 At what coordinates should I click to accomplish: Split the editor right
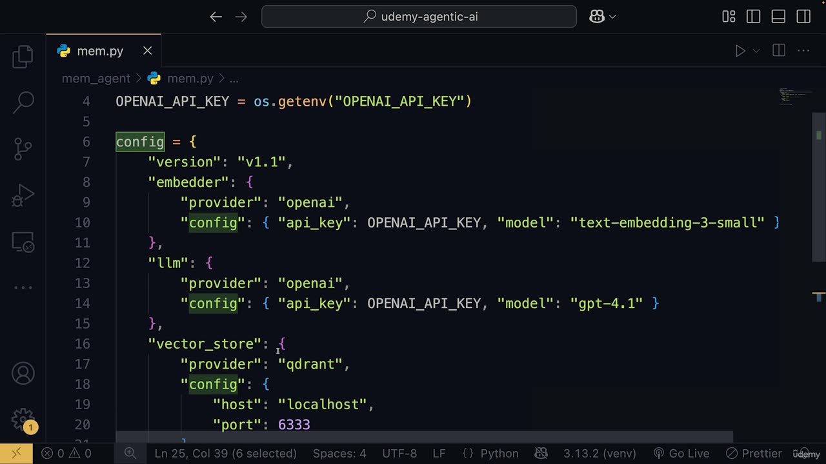pos(779,51)
